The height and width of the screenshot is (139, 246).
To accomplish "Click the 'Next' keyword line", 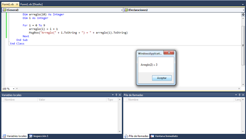I will (26, 36).
